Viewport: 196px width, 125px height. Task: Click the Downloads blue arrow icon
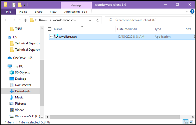click(x=12, y=91)
